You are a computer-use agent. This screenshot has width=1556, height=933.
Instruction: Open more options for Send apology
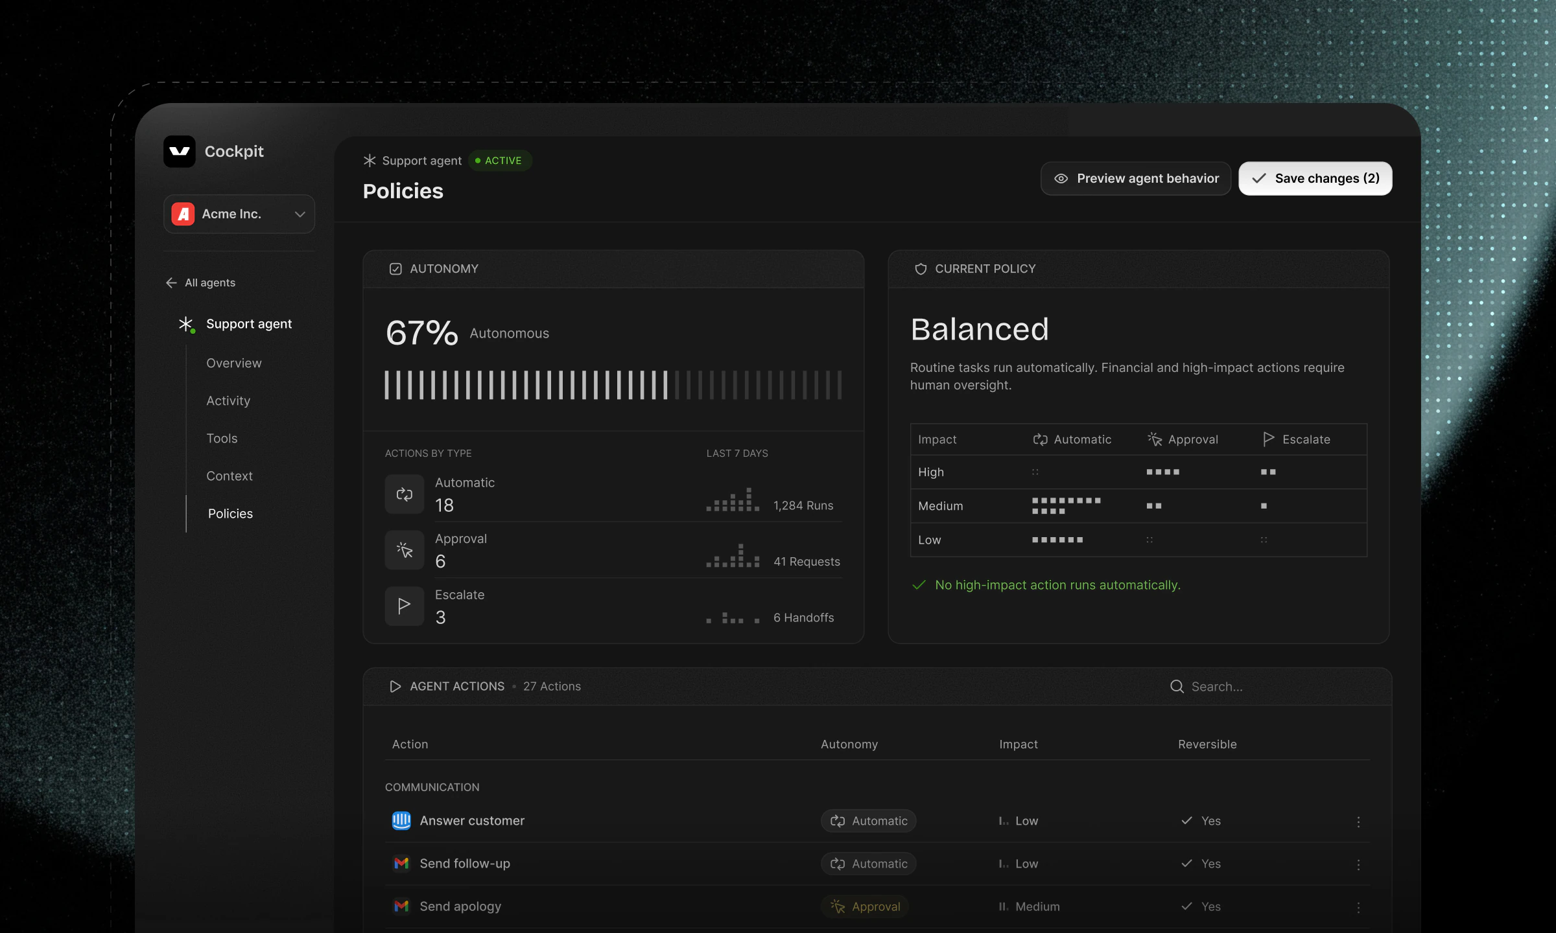(x=1359, y=907)
